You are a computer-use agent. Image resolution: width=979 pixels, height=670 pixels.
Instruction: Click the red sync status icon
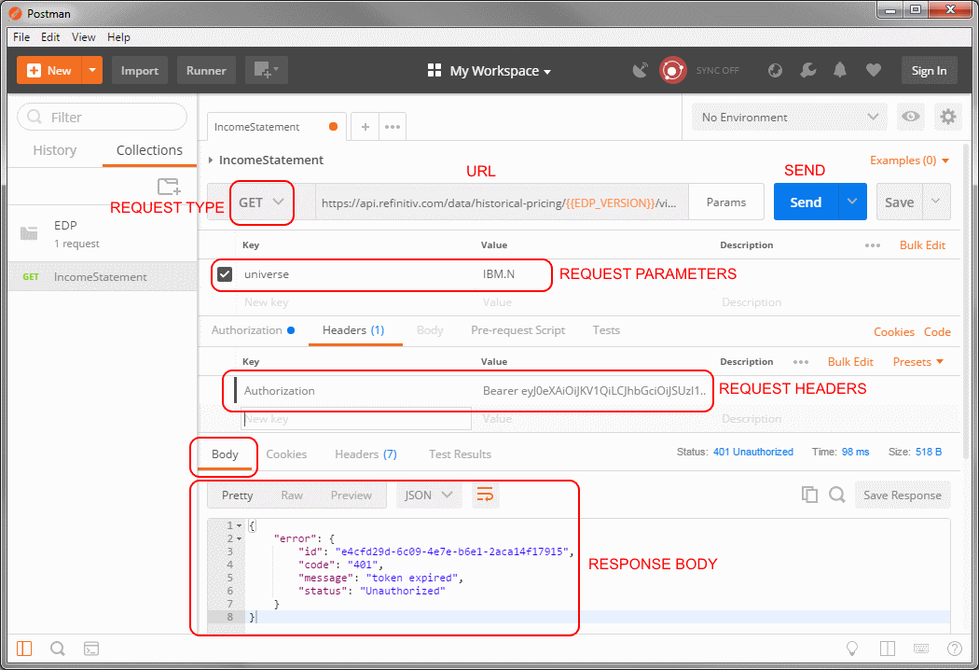coord(672,70)
